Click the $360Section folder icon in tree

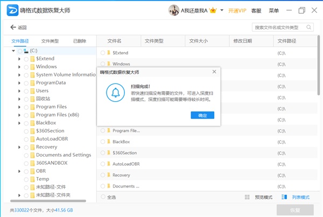(32, 131)
